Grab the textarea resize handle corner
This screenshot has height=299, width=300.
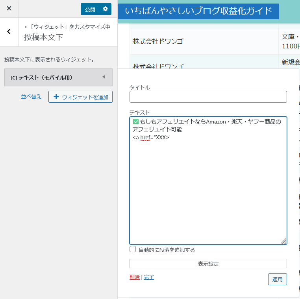point(283,241)
